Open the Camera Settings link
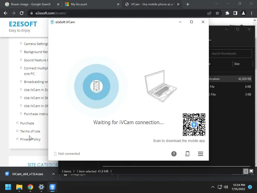The width and height of the screenshot is (257, 193). pos(36,44)
